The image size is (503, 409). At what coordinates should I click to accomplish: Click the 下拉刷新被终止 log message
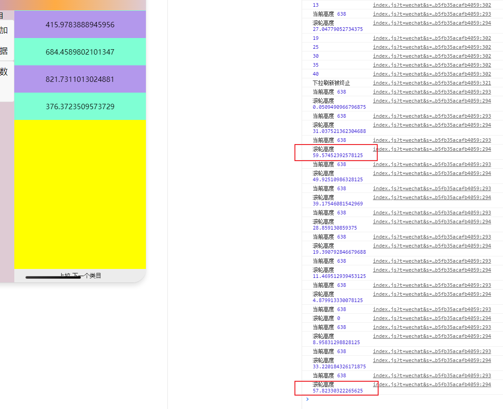coord(331,83)
